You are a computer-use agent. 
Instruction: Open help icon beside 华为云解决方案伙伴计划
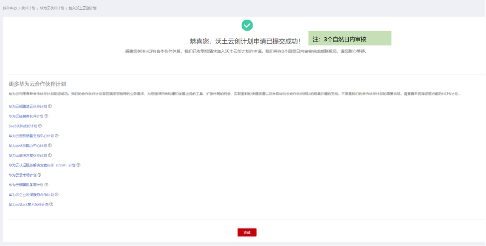49,156
